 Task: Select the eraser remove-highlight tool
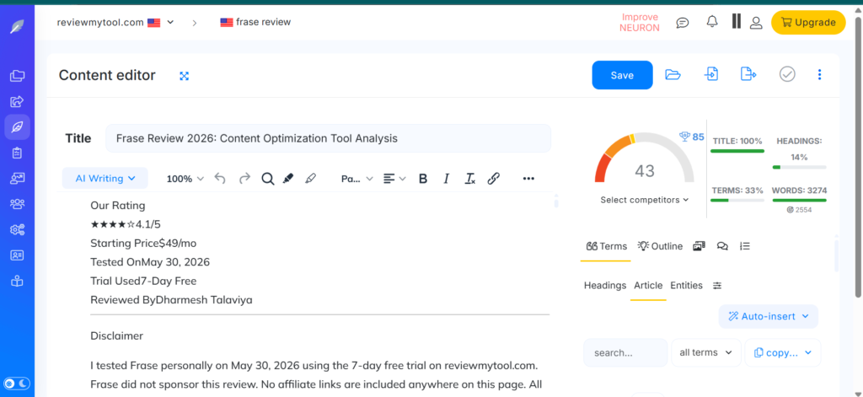tap(310, 179)
